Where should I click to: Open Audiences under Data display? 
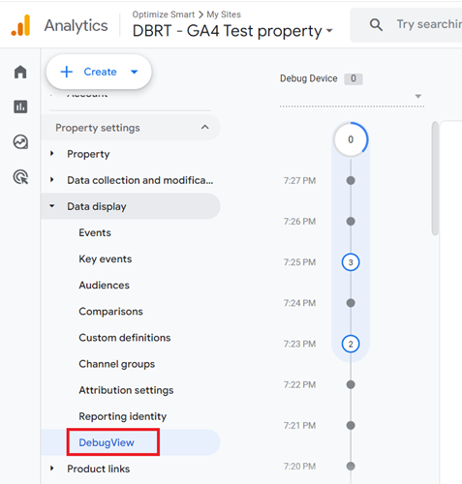coord(104,286)
